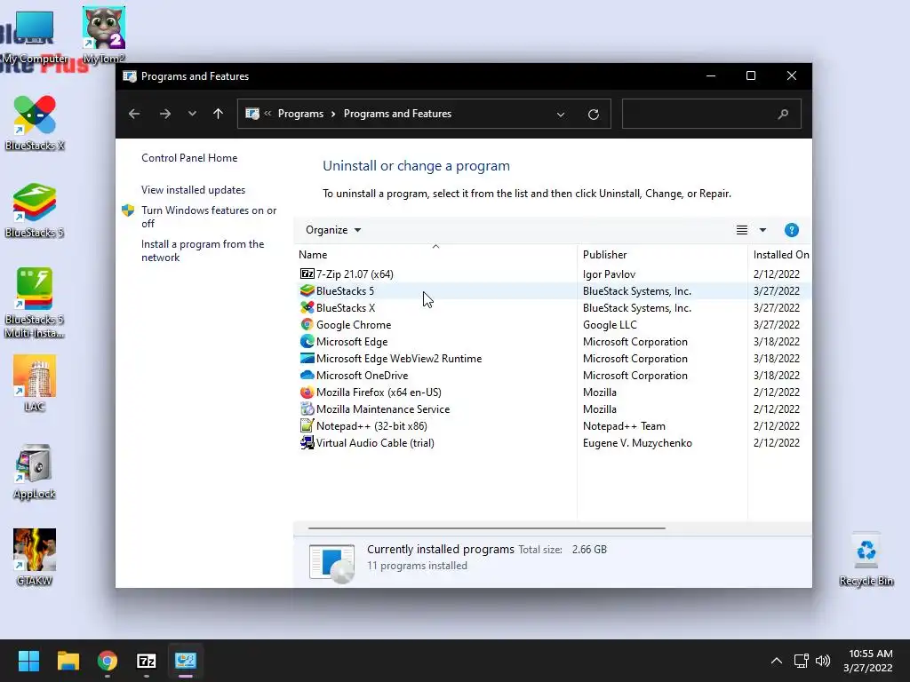Viewport: 910px width, 682px height.
Task: Click publisher text Igor Pavlov
Action: (610, 274)
